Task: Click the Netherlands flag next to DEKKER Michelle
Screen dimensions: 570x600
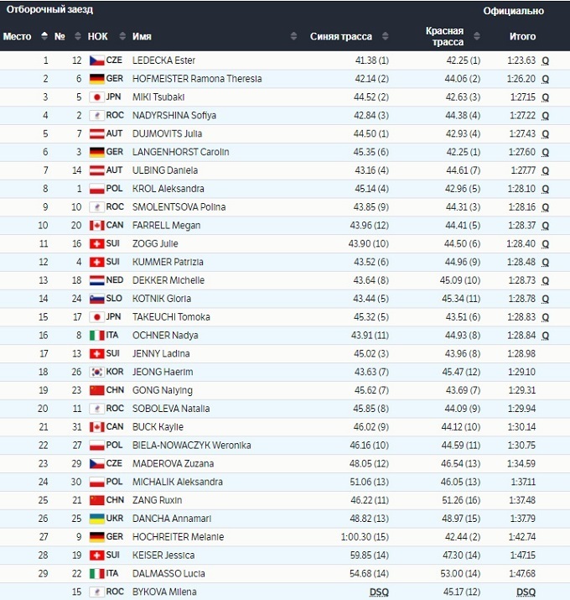Action: pos(96,280)
